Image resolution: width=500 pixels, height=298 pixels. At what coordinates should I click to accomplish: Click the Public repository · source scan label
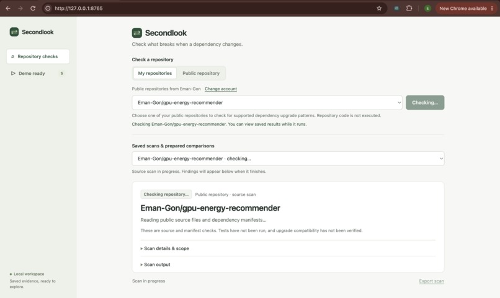click(x=225, y=194)
